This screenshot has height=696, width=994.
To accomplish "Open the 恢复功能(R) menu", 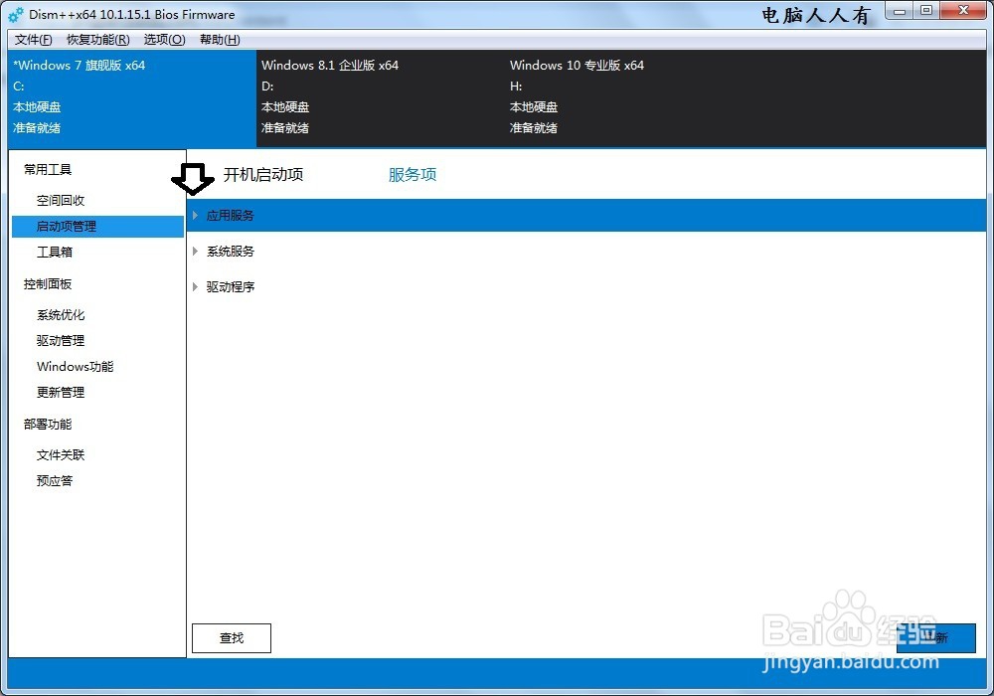I will click(x=98, y=40).
